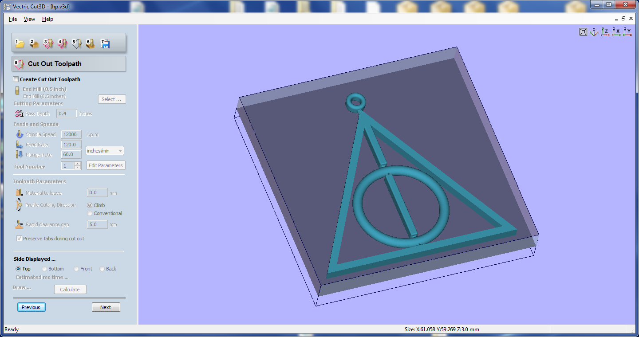The height and width of the screenshot is (337, 639).
Task: Click Edit Parameters button
Action: click(106, 165)
